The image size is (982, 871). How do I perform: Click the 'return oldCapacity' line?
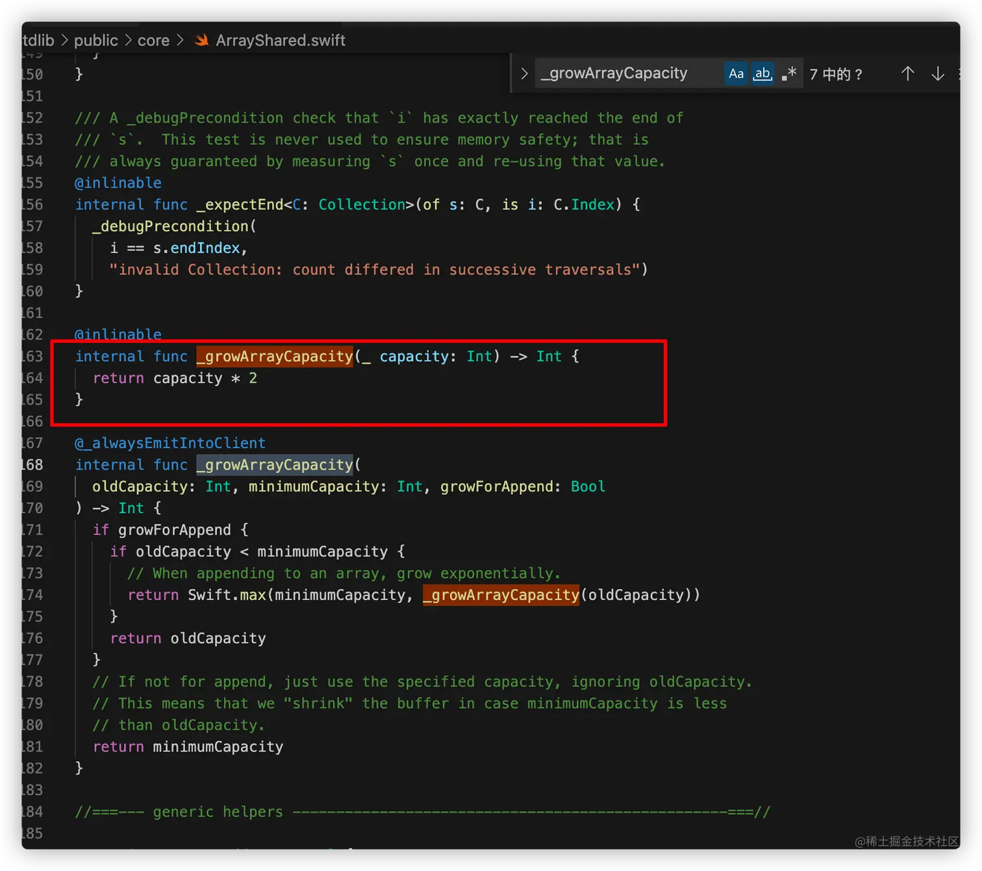tap(188, 638)
